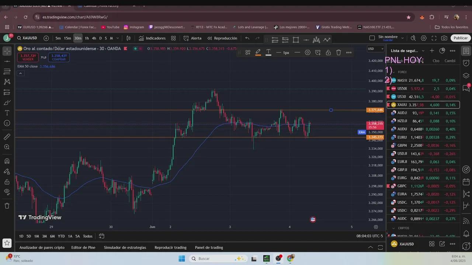This screenshot has height=265, width=472.
Task: Select the candlestick chart type icon
Action: [x=128, y=38]
